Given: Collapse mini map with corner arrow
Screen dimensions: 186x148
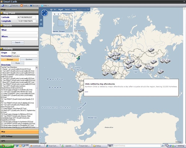Looking at the screenshot, I should pyautogui.click(x=73, y=33).
